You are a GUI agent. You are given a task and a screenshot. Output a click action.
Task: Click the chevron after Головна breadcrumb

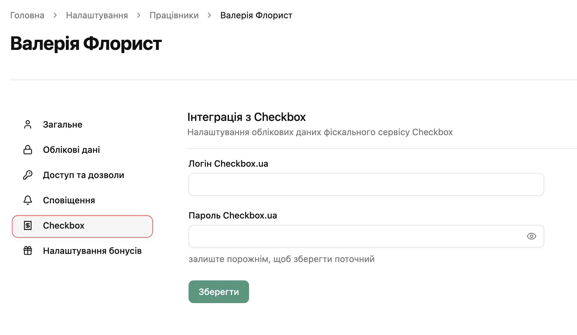point(55,15)
